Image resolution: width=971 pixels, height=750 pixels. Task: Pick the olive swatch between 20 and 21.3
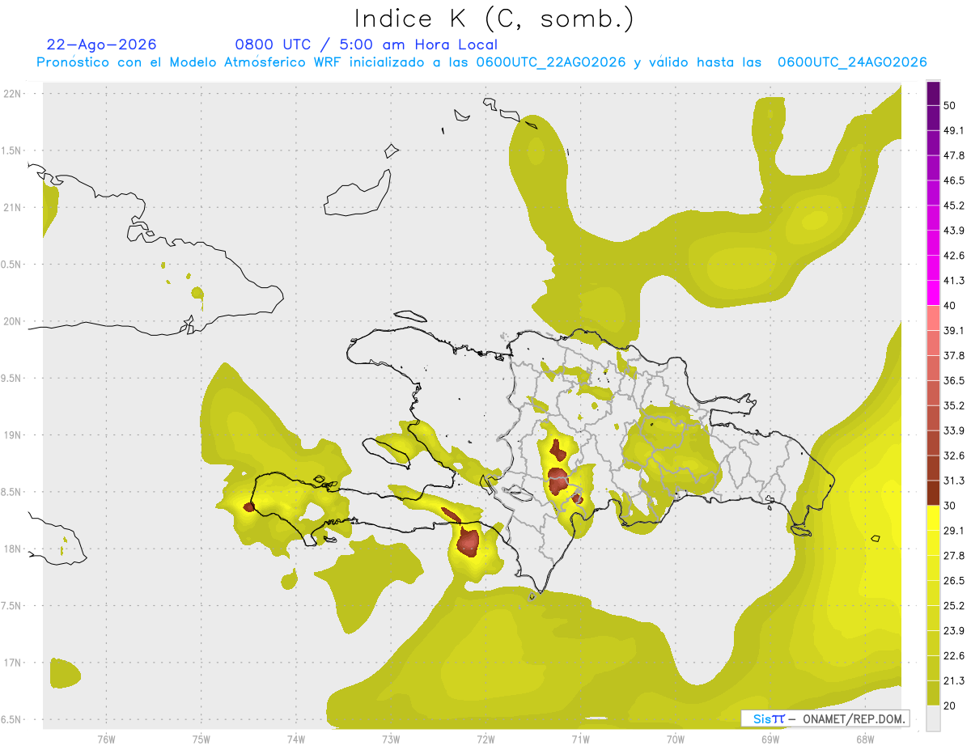click(x=933, y=693)
